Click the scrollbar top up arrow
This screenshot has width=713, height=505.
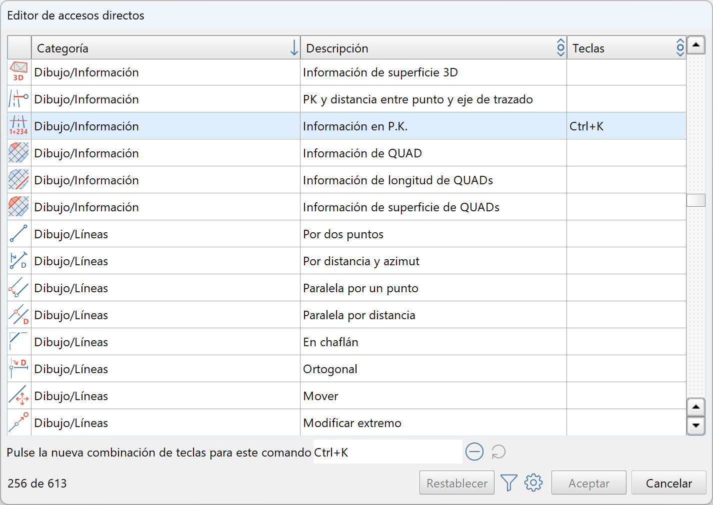[696, 45]
